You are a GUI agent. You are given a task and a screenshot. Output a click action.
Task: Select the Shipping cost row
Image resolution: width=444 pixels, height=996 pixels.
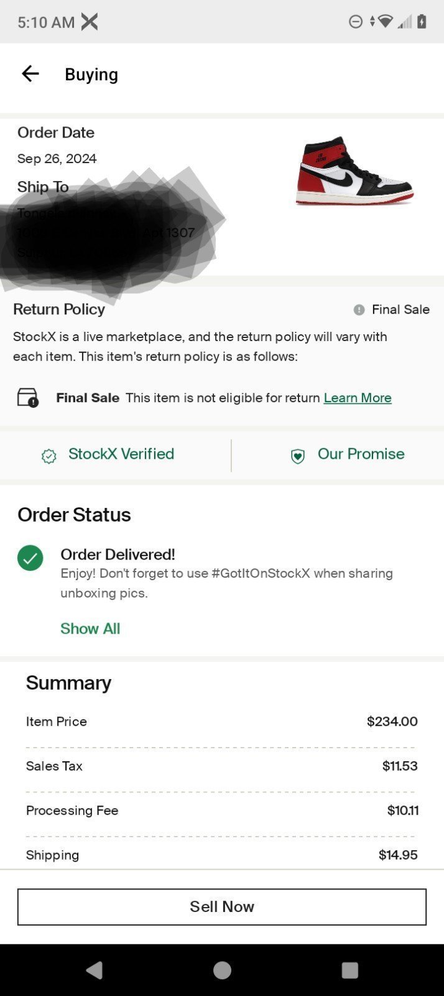coord(222,855)
